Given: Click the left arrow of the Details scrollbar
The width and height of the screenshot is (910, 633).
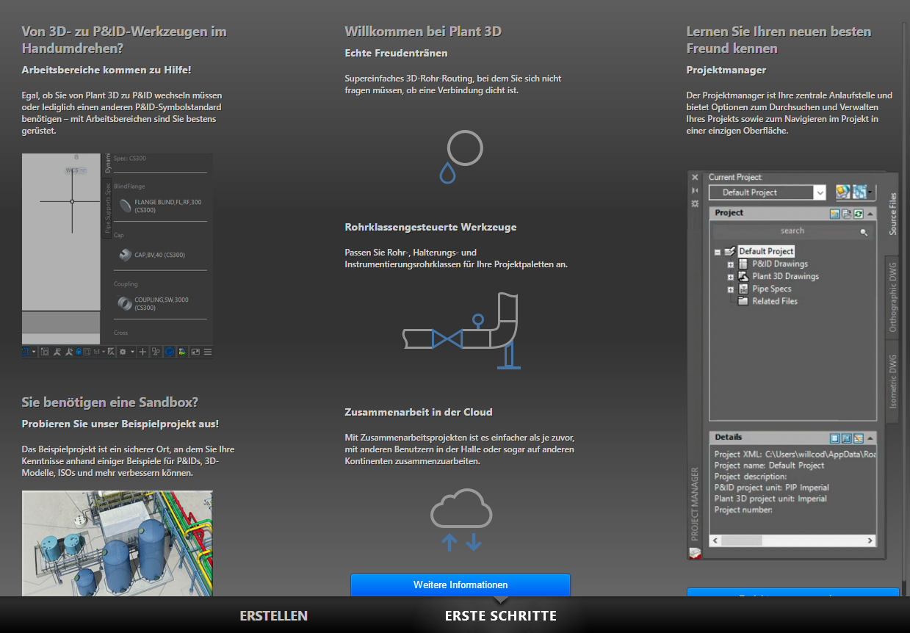Looking at the screenshot, I should 715,540.
